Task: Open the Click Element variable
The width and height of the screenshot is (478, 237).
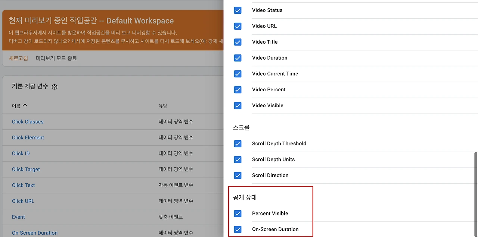Action: tap(28, 138)
